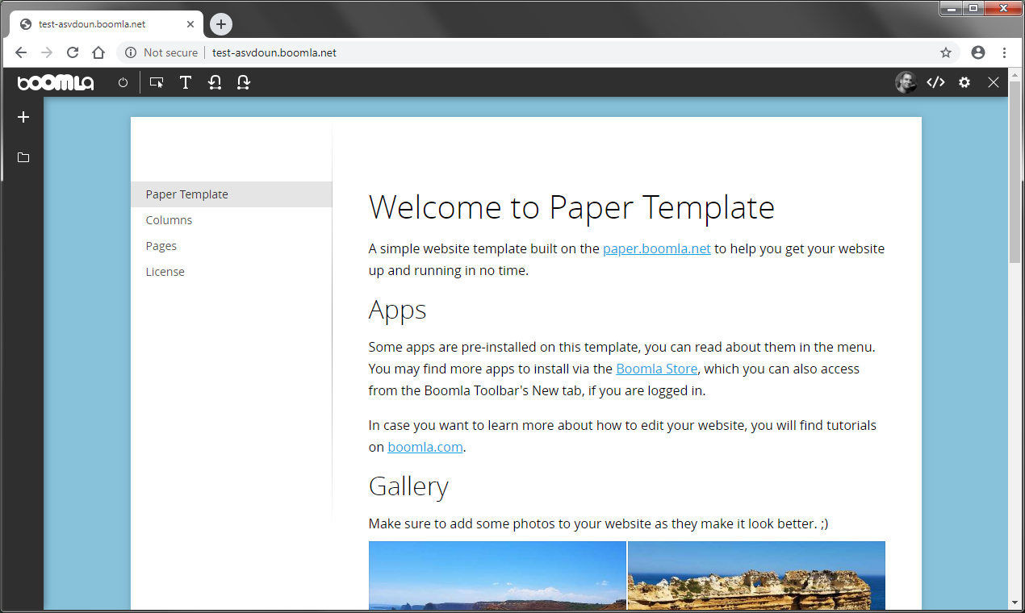This screenshot has height=613, width=1025.
Task: Open Boomla settings gear
Action: coord(964,82)
